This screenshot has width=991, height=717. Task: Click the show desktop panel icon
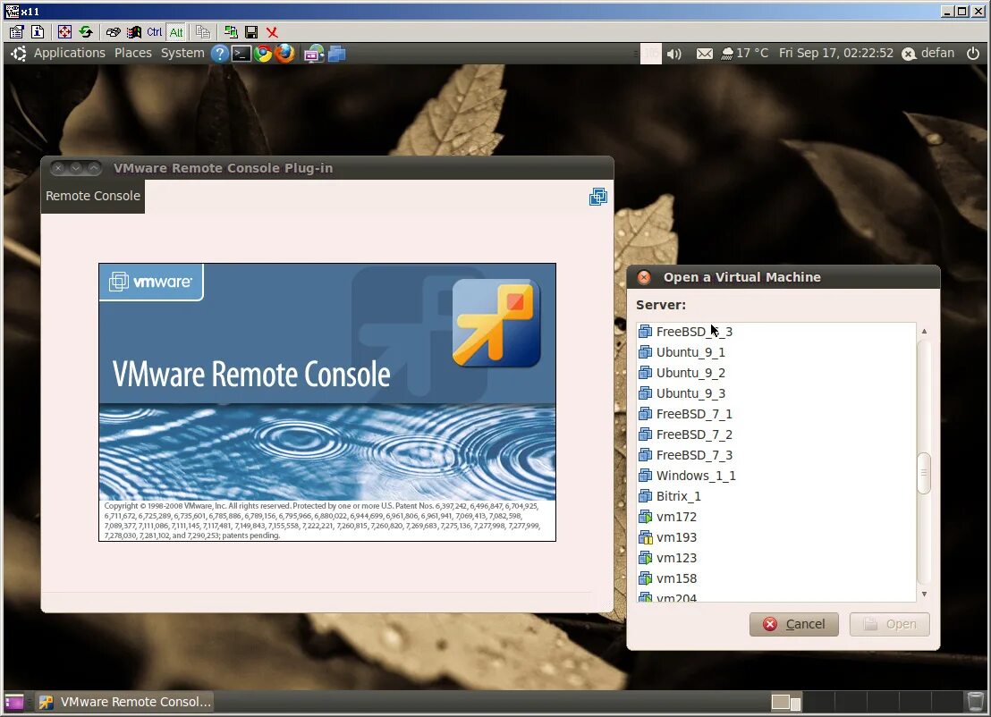point(14,702)
